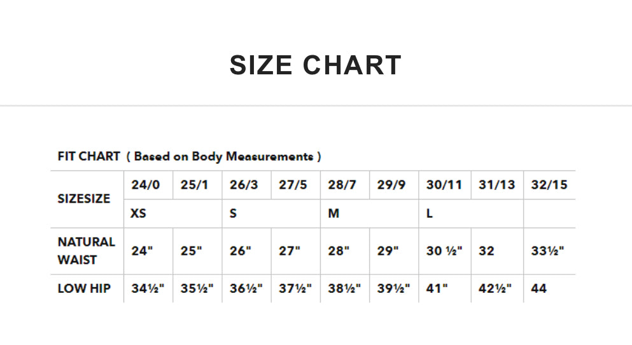Click the LOW HIP row label

tap(84, 288)
